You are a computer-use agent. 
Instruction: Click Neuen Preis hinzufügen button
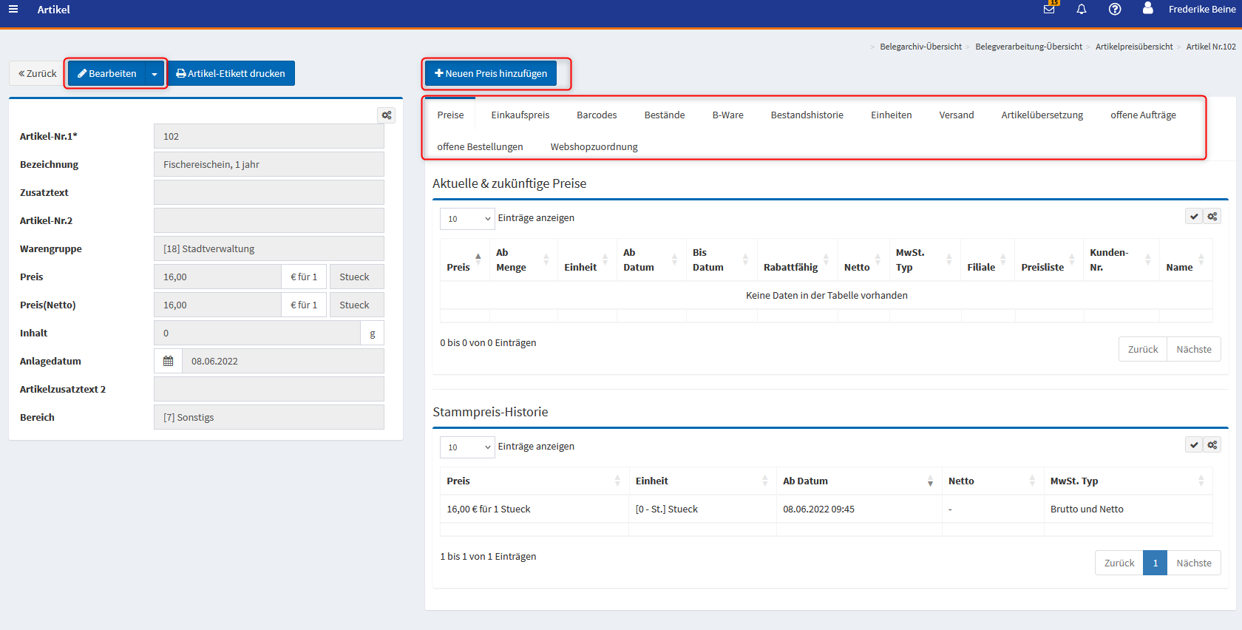491,74
